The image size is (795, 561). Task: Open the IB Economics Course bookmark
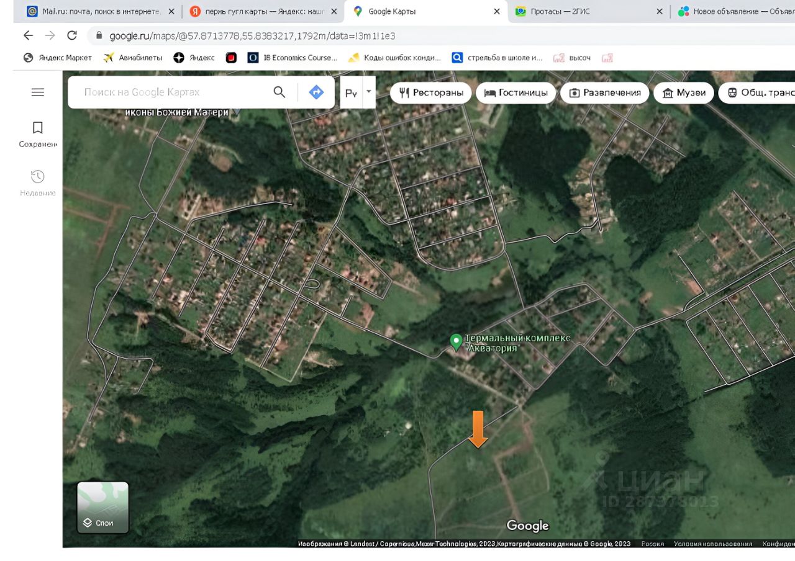293,58
